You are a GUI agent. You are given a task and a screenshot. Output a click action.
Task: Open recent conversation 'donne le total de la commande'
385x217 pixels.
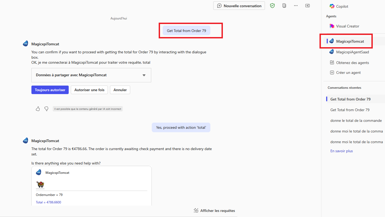tap(356, 120)
